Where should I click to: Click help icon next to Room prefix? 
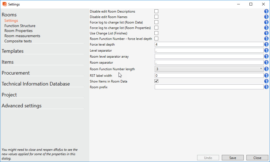pyautogui.click(x=266, y=87)
